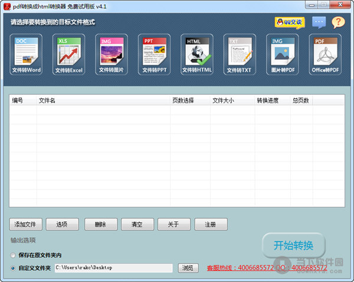Start conversion with 开始转换 button
This screenshot has width=354, height=282.
(x=293, y=245)
